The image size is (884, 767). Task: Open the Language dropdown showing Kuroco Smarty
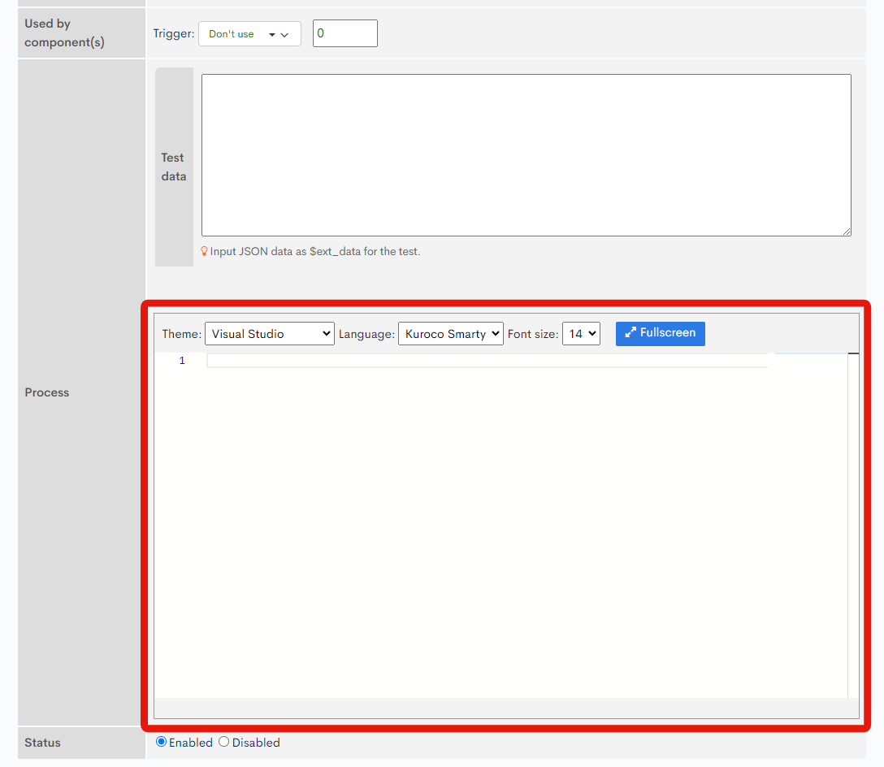[450, 333]
